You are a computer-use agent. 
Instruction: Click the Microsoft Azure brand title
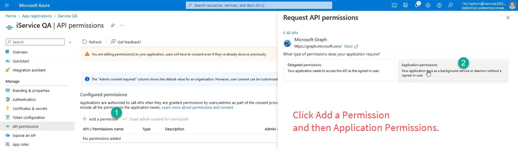34,5
